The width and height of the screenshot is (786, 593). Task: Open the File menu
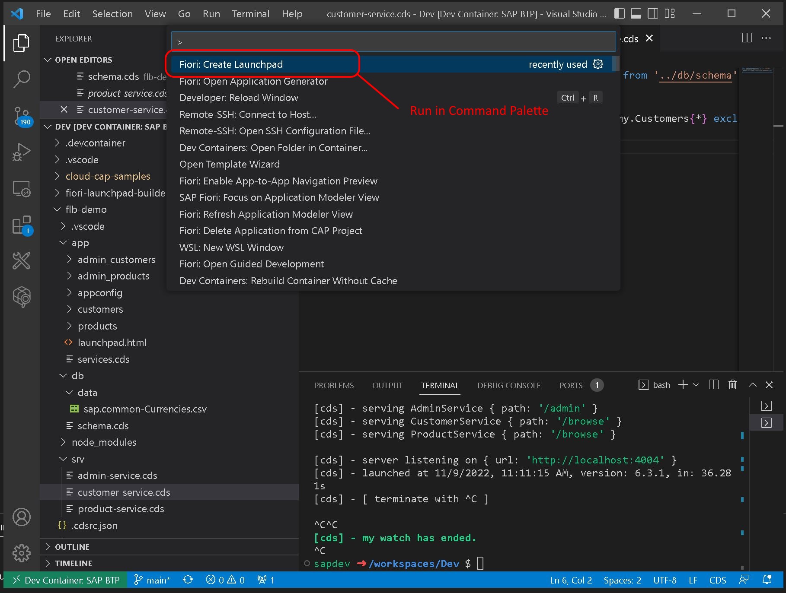43,14
